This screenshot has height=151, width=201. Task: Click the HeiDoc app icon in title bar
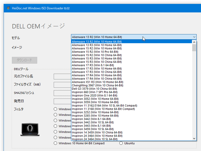[8, 8]
